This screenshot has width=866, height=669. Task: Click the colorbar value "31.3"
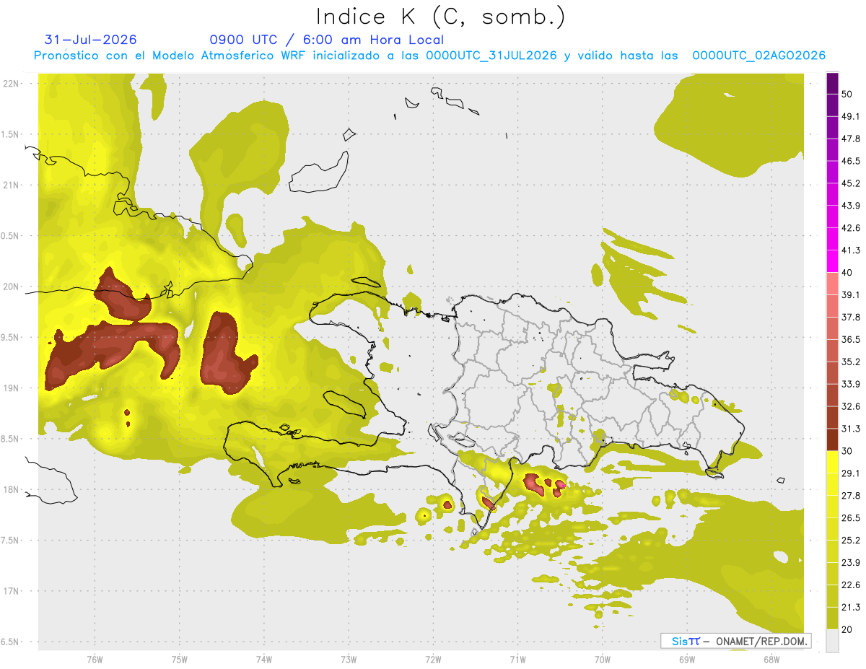pyautogui.click(x=851, y=429)
